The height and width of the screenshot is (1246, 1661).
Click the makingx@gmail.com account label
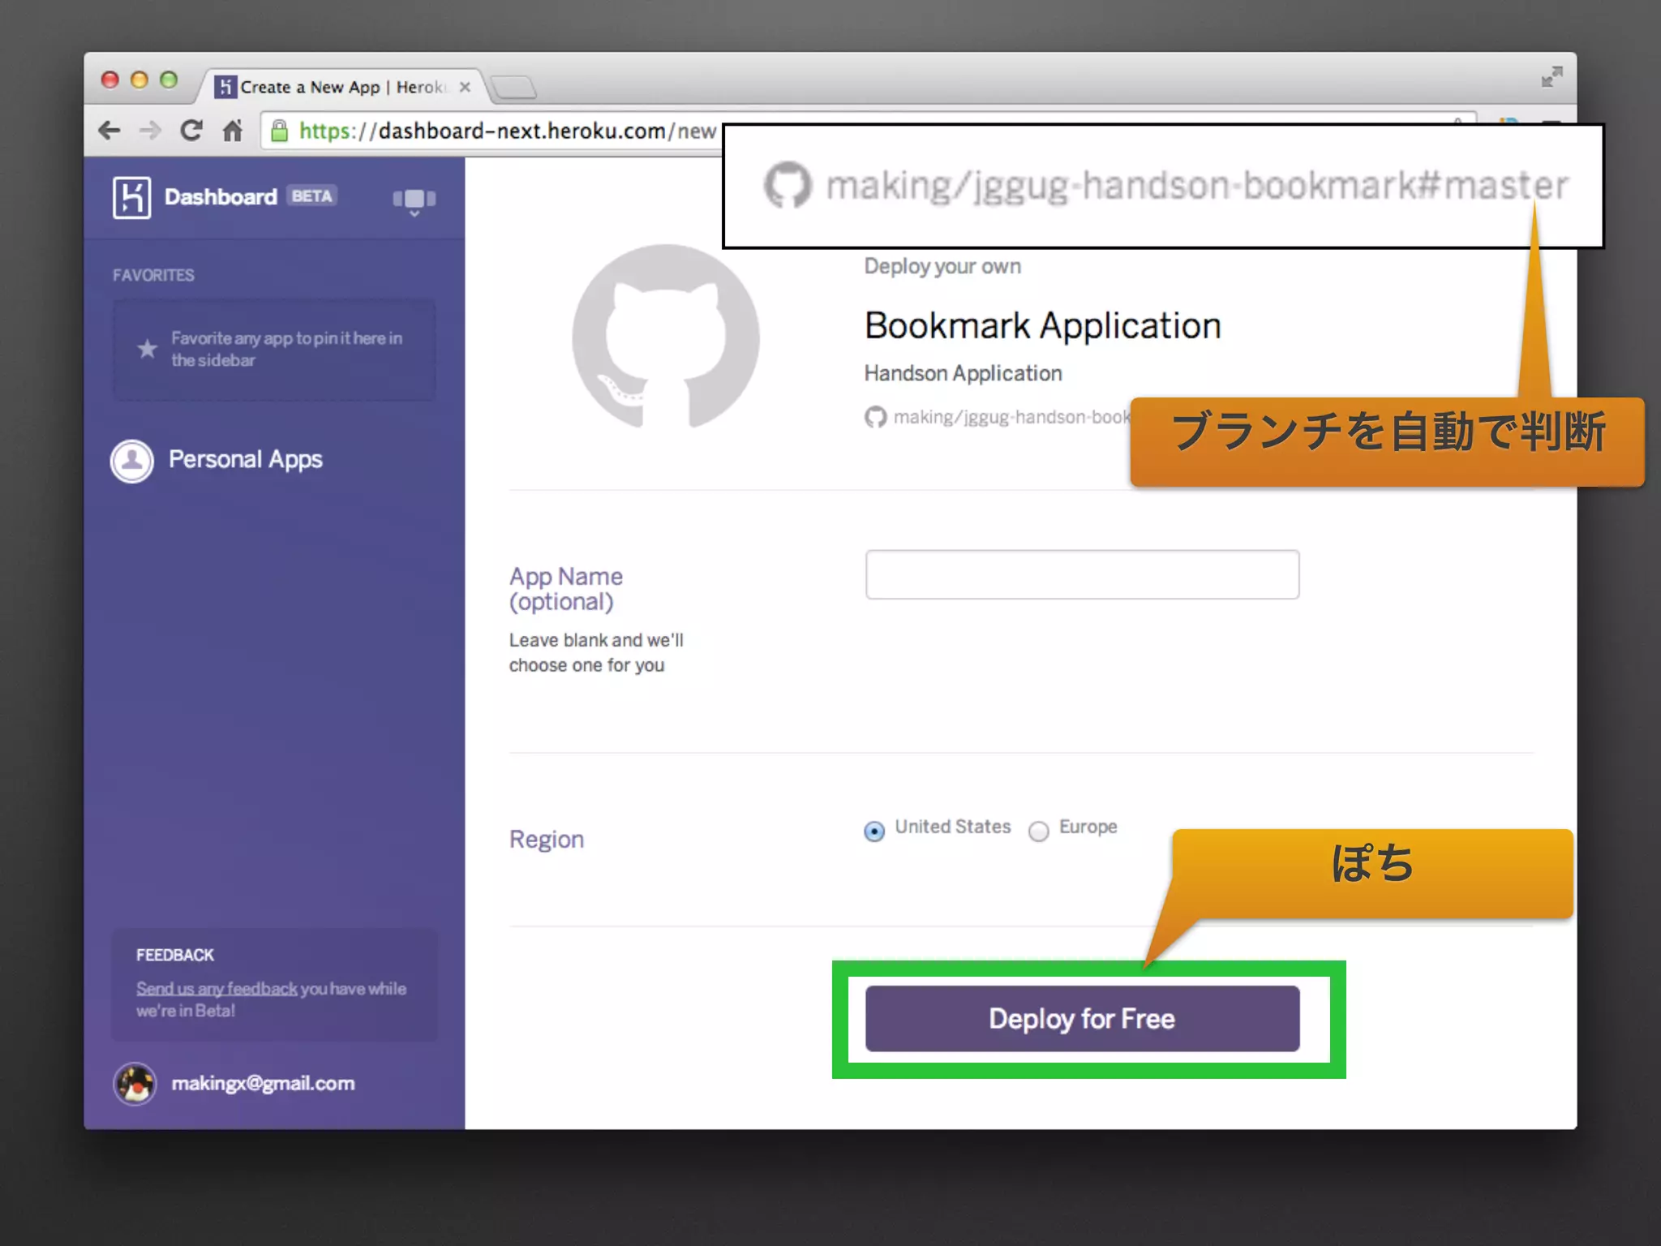coord(263,1084)
